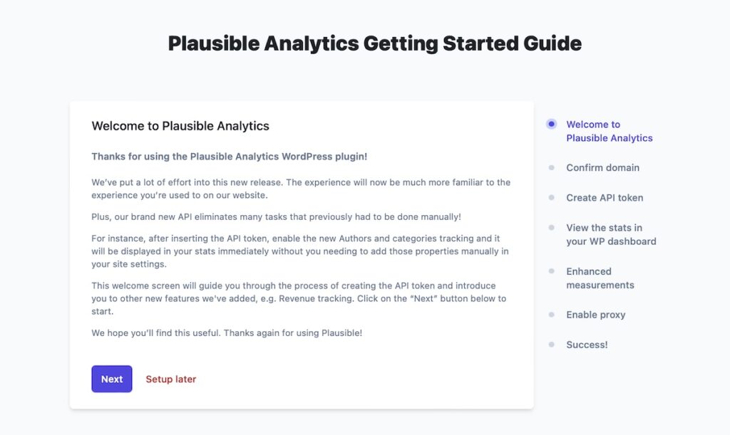Click the filled dot beside the Welcome step

point(551,123)
